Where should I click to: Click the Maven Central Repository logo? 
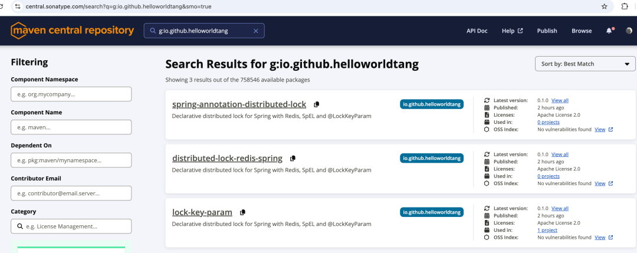click(73, 31)
